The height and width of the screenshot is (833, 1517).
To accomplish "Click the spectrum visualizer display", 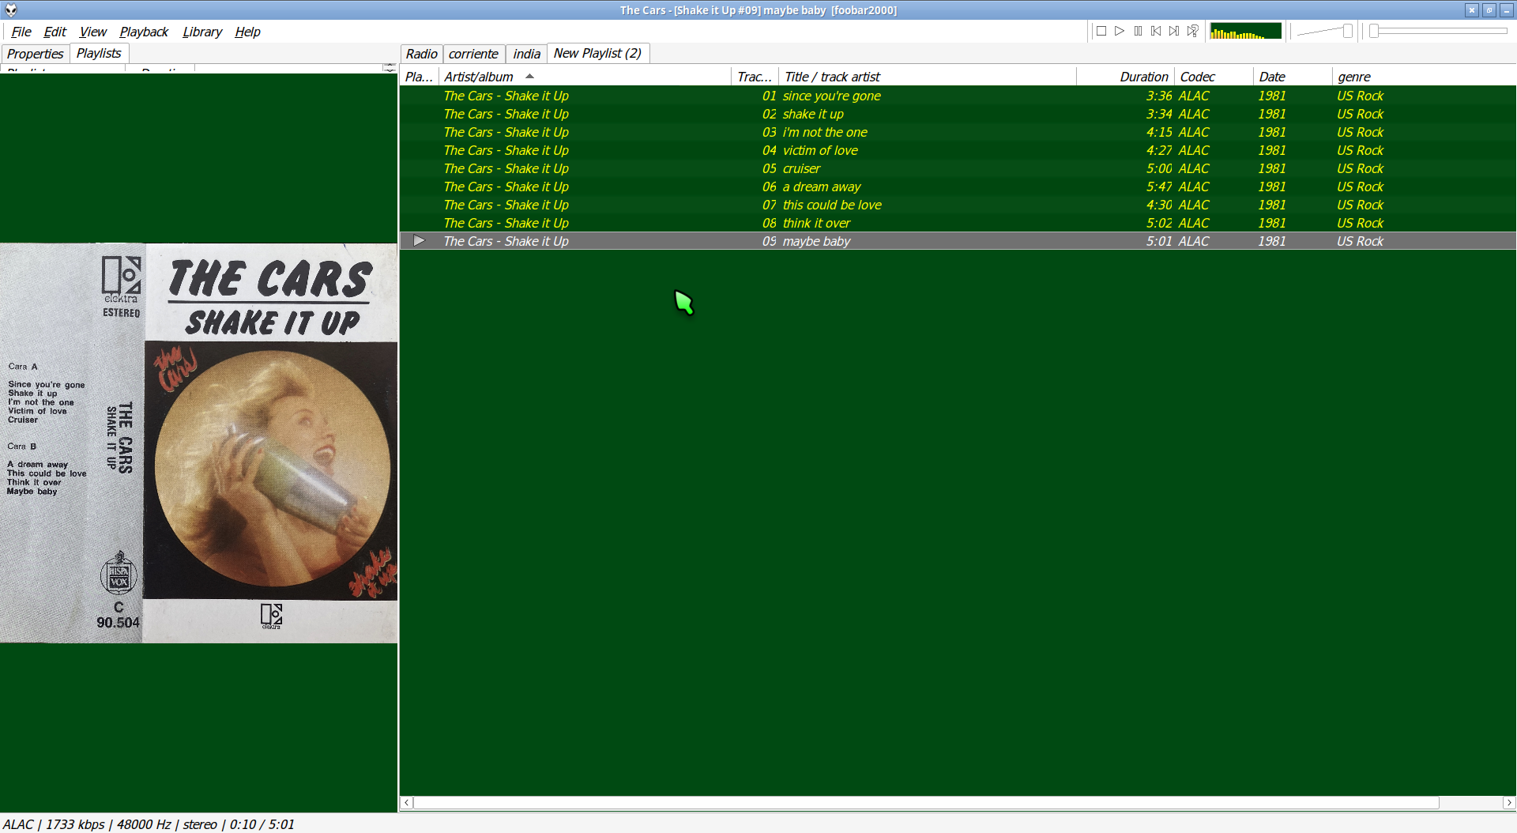I will coord(1246,31).
